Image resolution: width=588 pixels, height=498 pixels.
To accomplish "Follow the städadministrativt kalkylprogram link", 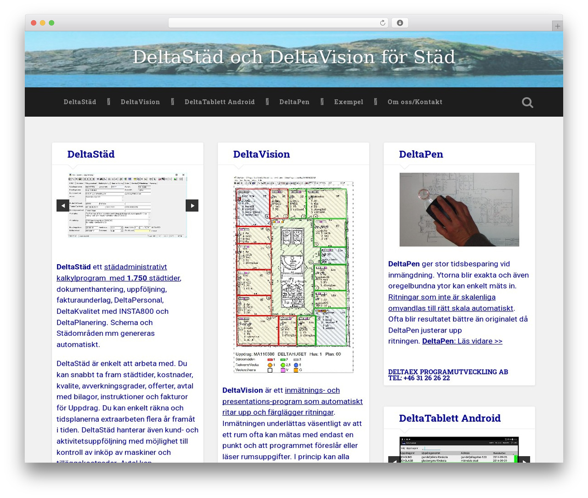I will [x=119, y=272].
